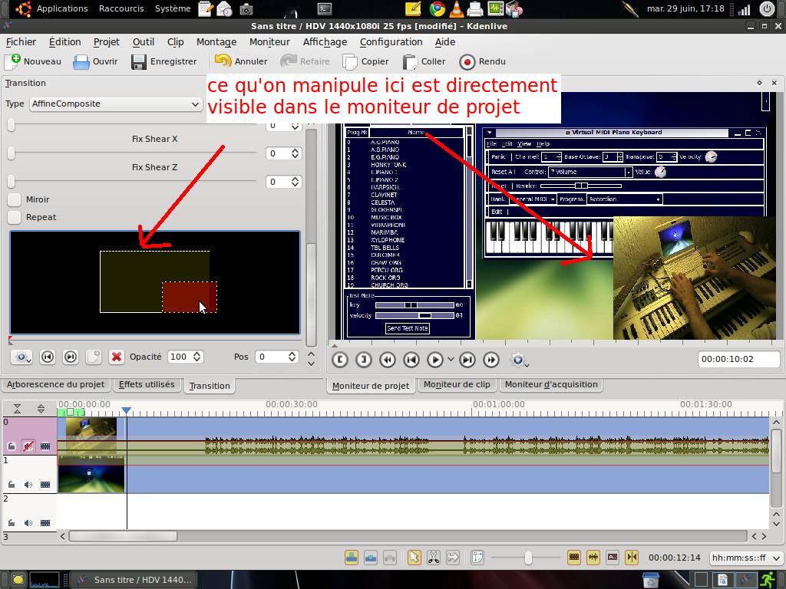786x589 pixels.
Task: Click the horizontal timeline scrollbar
Action: pyautogui.click(x=123, y=536)
